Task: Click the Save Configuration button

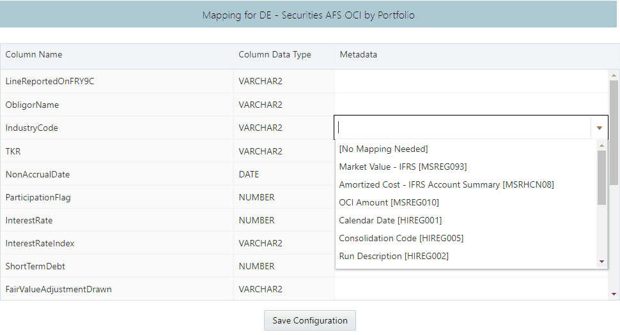Action: click(x=309, y=320)
